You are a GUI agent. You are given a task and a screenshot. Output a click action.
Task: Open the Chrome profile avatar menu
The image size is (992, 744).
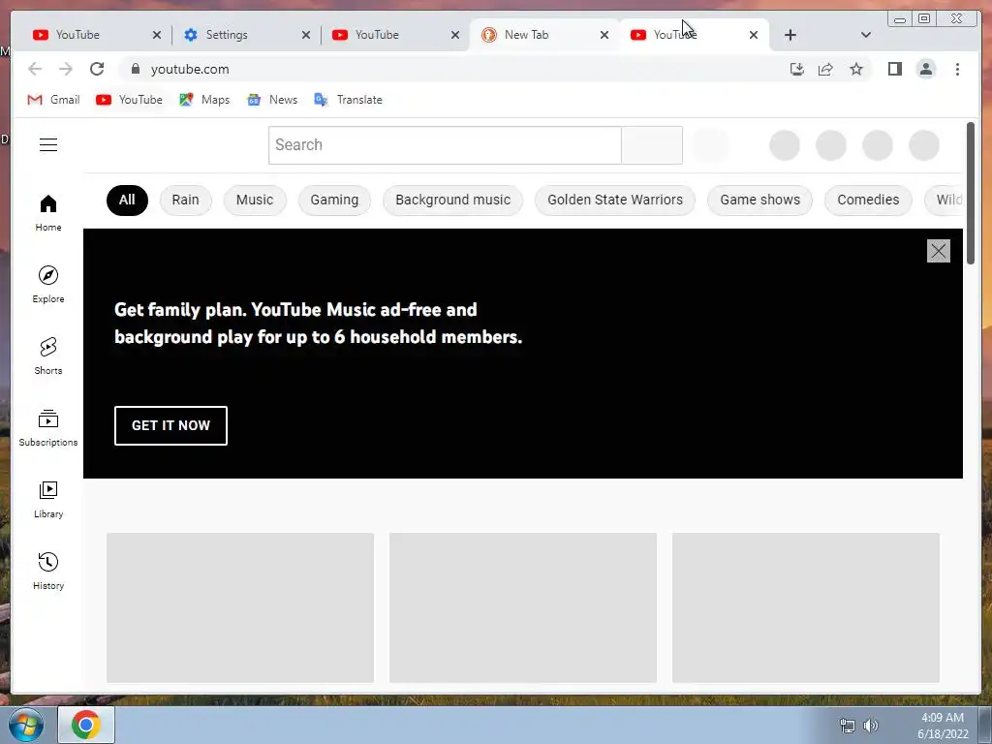coord(925,69)
